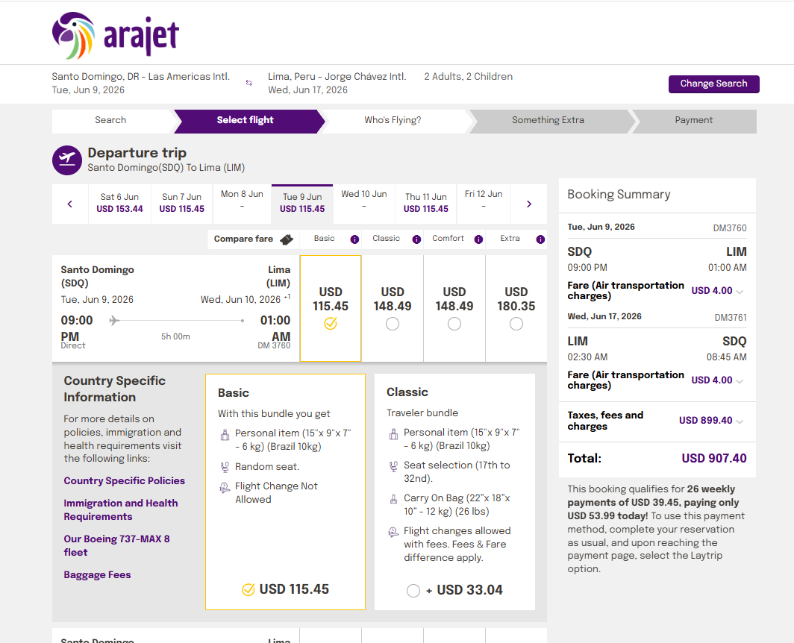Click flight number DM3760 in summary

(x=730, y=228)
